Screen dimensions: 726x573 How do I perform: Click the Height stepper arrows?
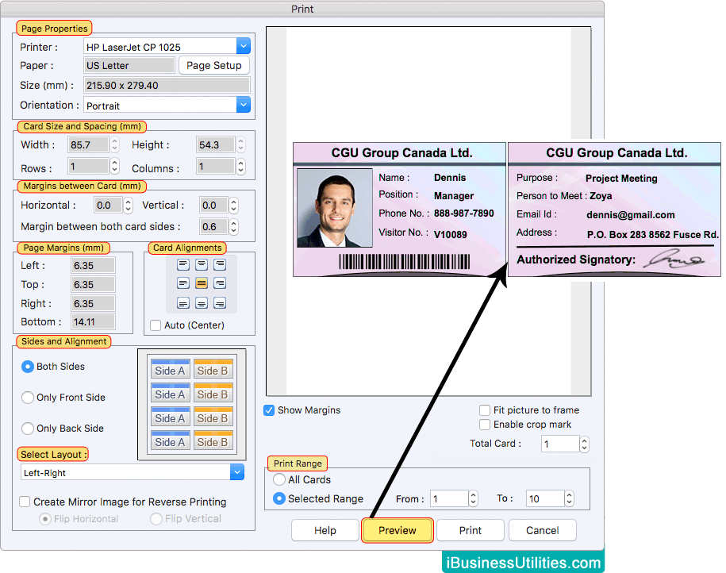[240, 145]
